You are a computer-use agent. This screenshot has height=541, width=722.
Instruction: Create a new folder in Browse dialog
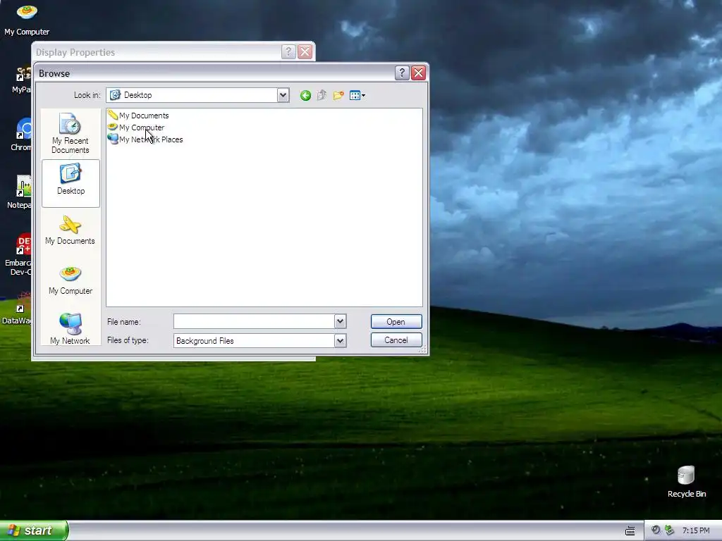[338, 95]
